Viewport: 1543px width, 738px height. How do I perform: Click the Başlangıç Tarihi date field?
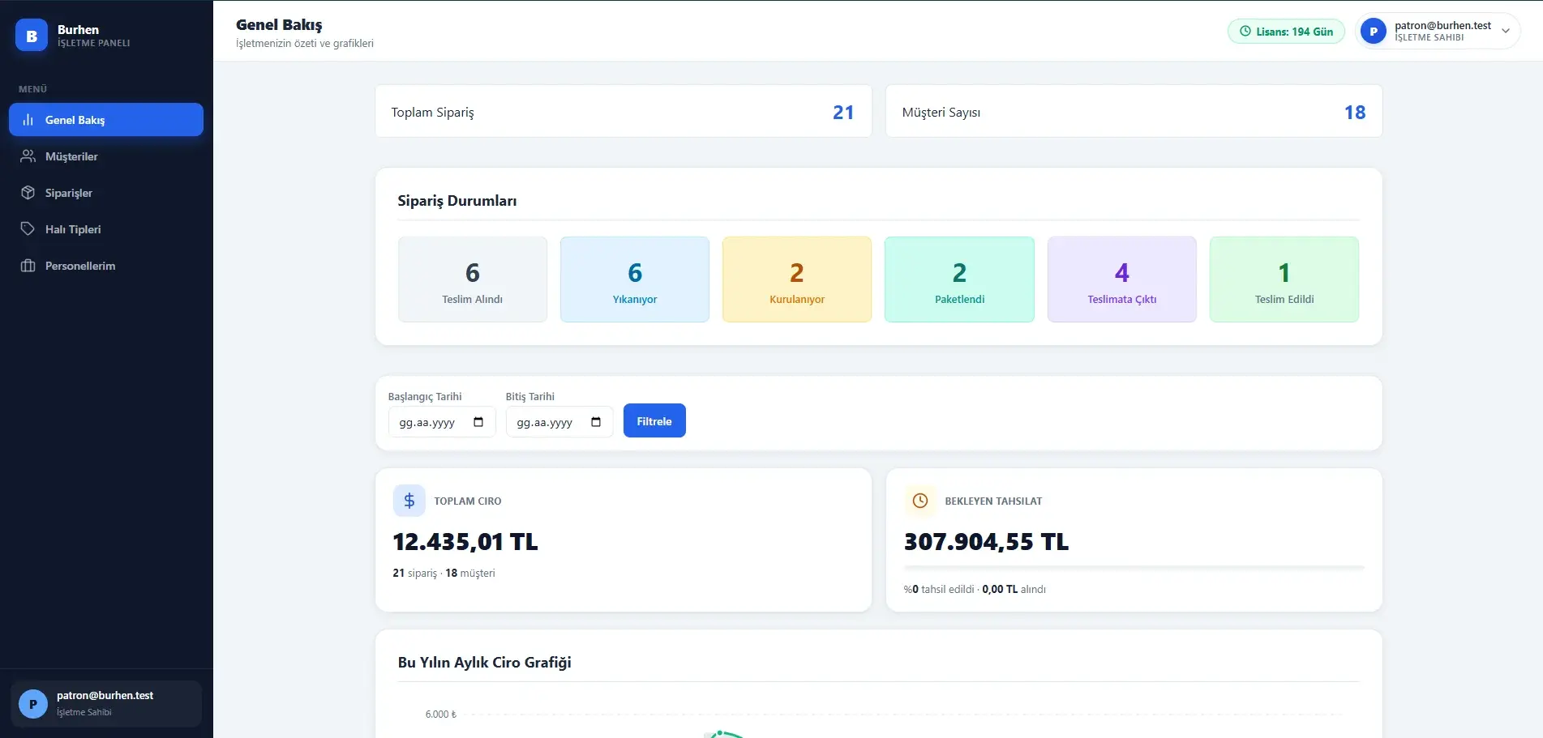[442, 422]
